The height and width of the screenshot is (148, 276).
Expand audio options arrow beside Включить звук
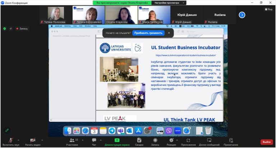[x=18, y=140]
